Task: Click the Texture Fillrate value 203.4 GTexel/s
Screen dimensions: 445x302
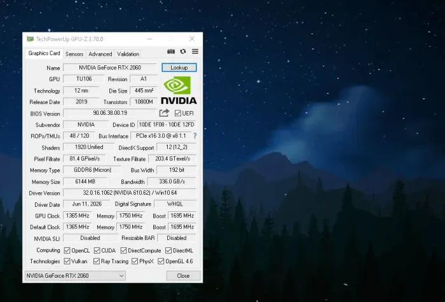Action: pos(172,159)
